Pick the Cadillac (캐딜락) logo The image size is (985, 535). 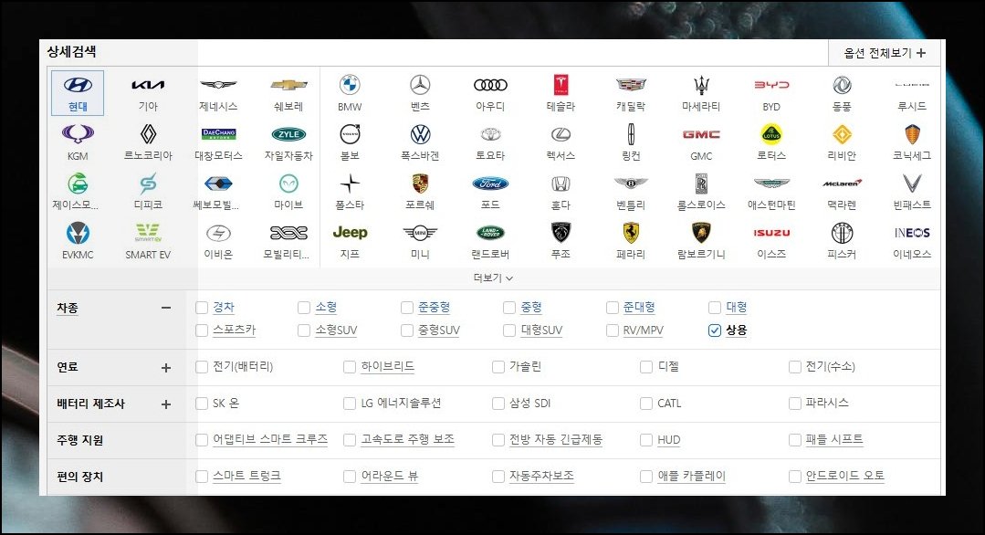(632, 85)
